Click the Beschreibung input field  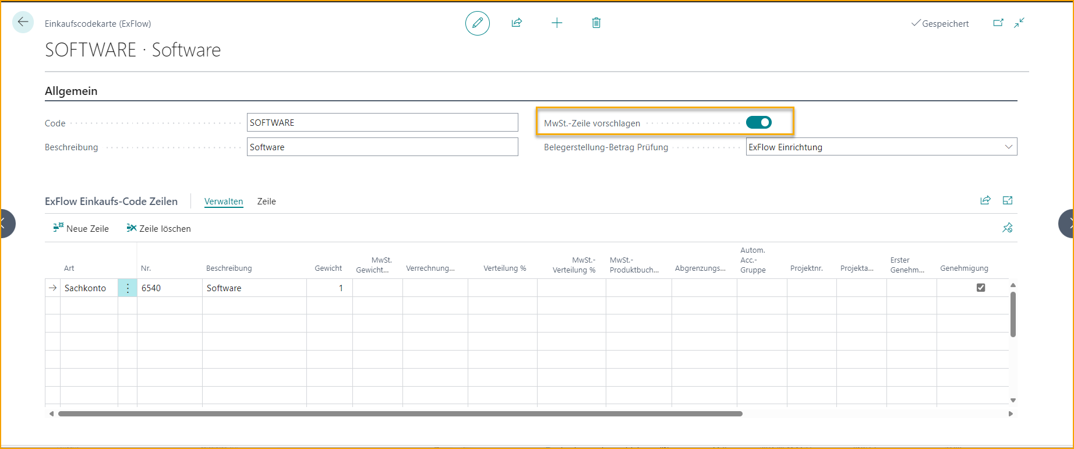click(382, 147)
